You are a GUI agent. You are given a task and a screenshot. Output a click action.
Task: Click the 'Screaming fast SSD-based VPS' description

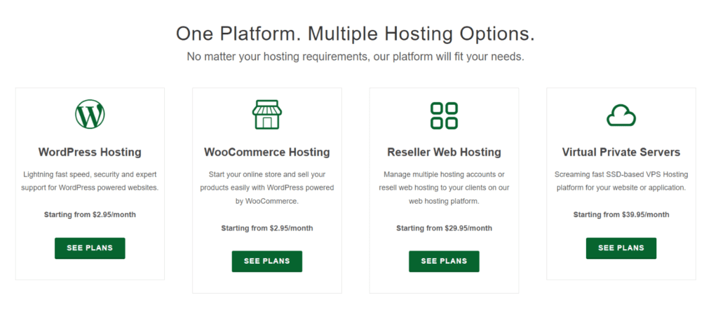[621, 181]
